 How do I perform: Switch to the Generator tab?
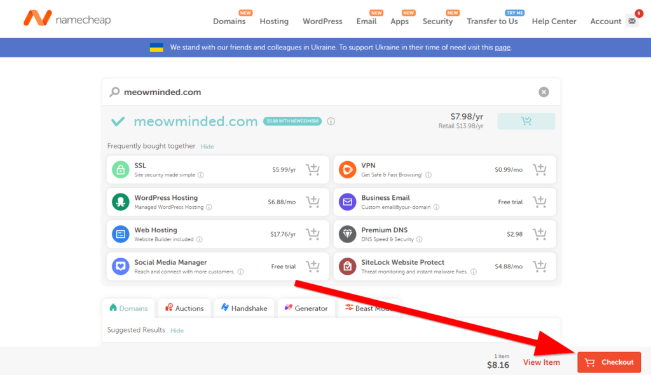pyautogui.click(x=306, y=308)
